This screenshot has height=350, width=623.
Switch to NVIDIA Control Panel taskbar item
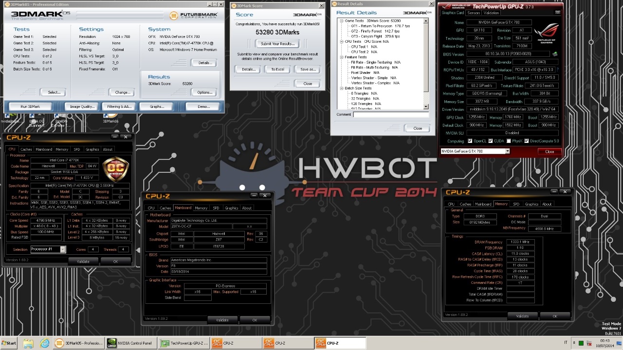pos(131,343)
